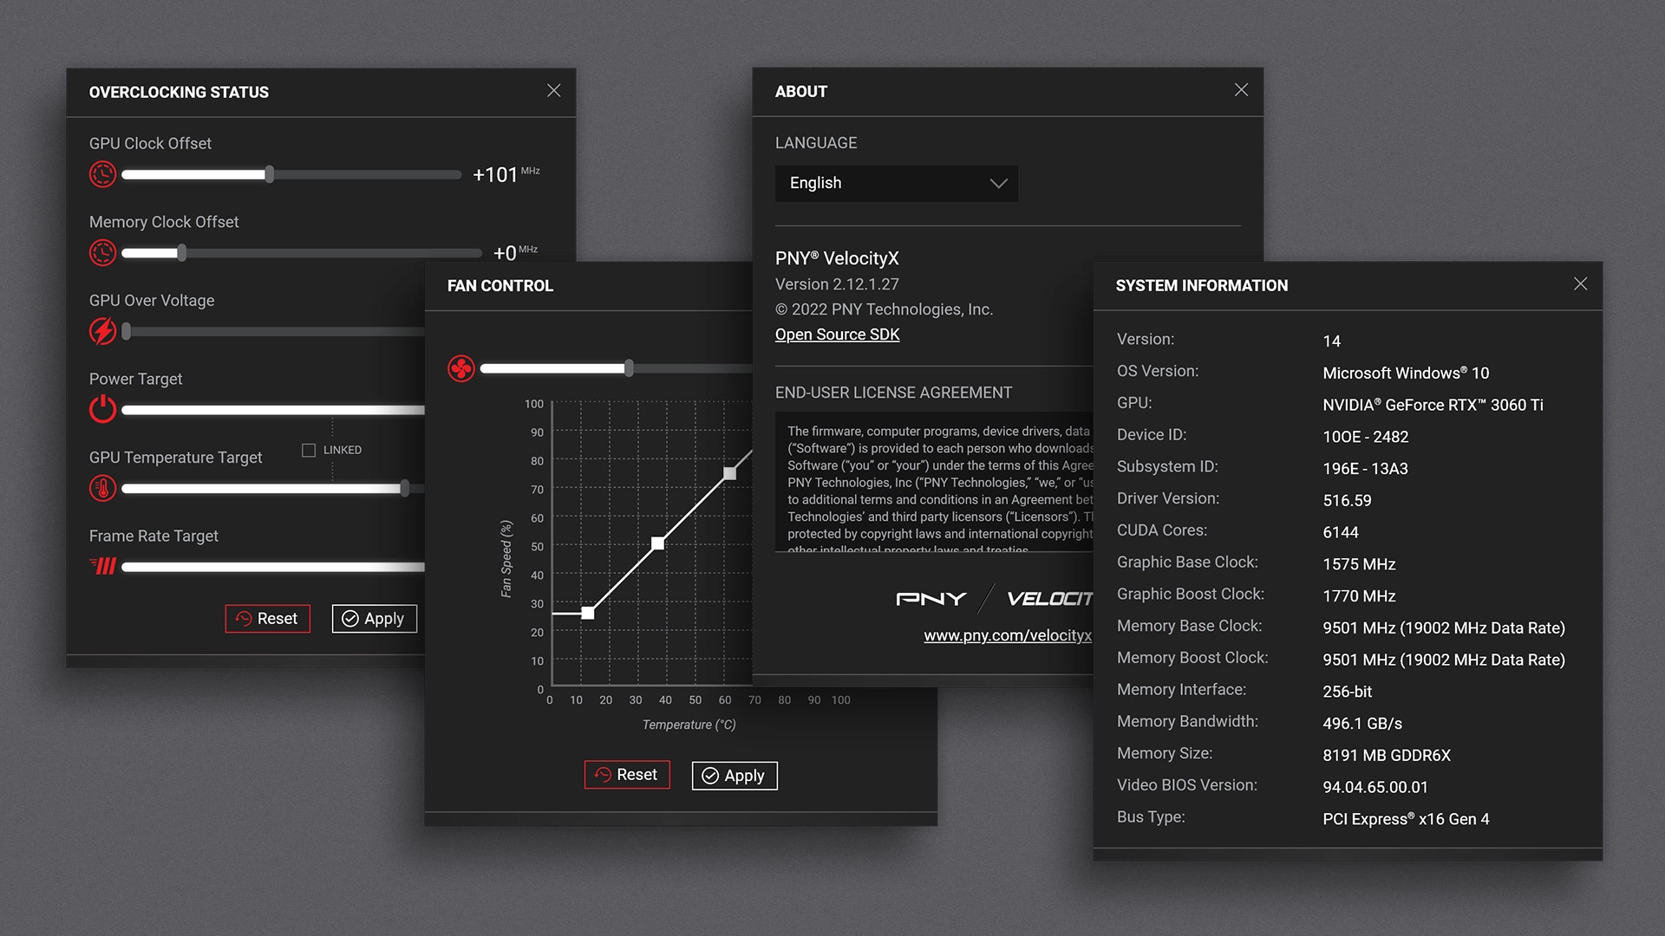
Task: Click the Graphic Base Clock value 1575 MHz
Action: click(1359, 564)
